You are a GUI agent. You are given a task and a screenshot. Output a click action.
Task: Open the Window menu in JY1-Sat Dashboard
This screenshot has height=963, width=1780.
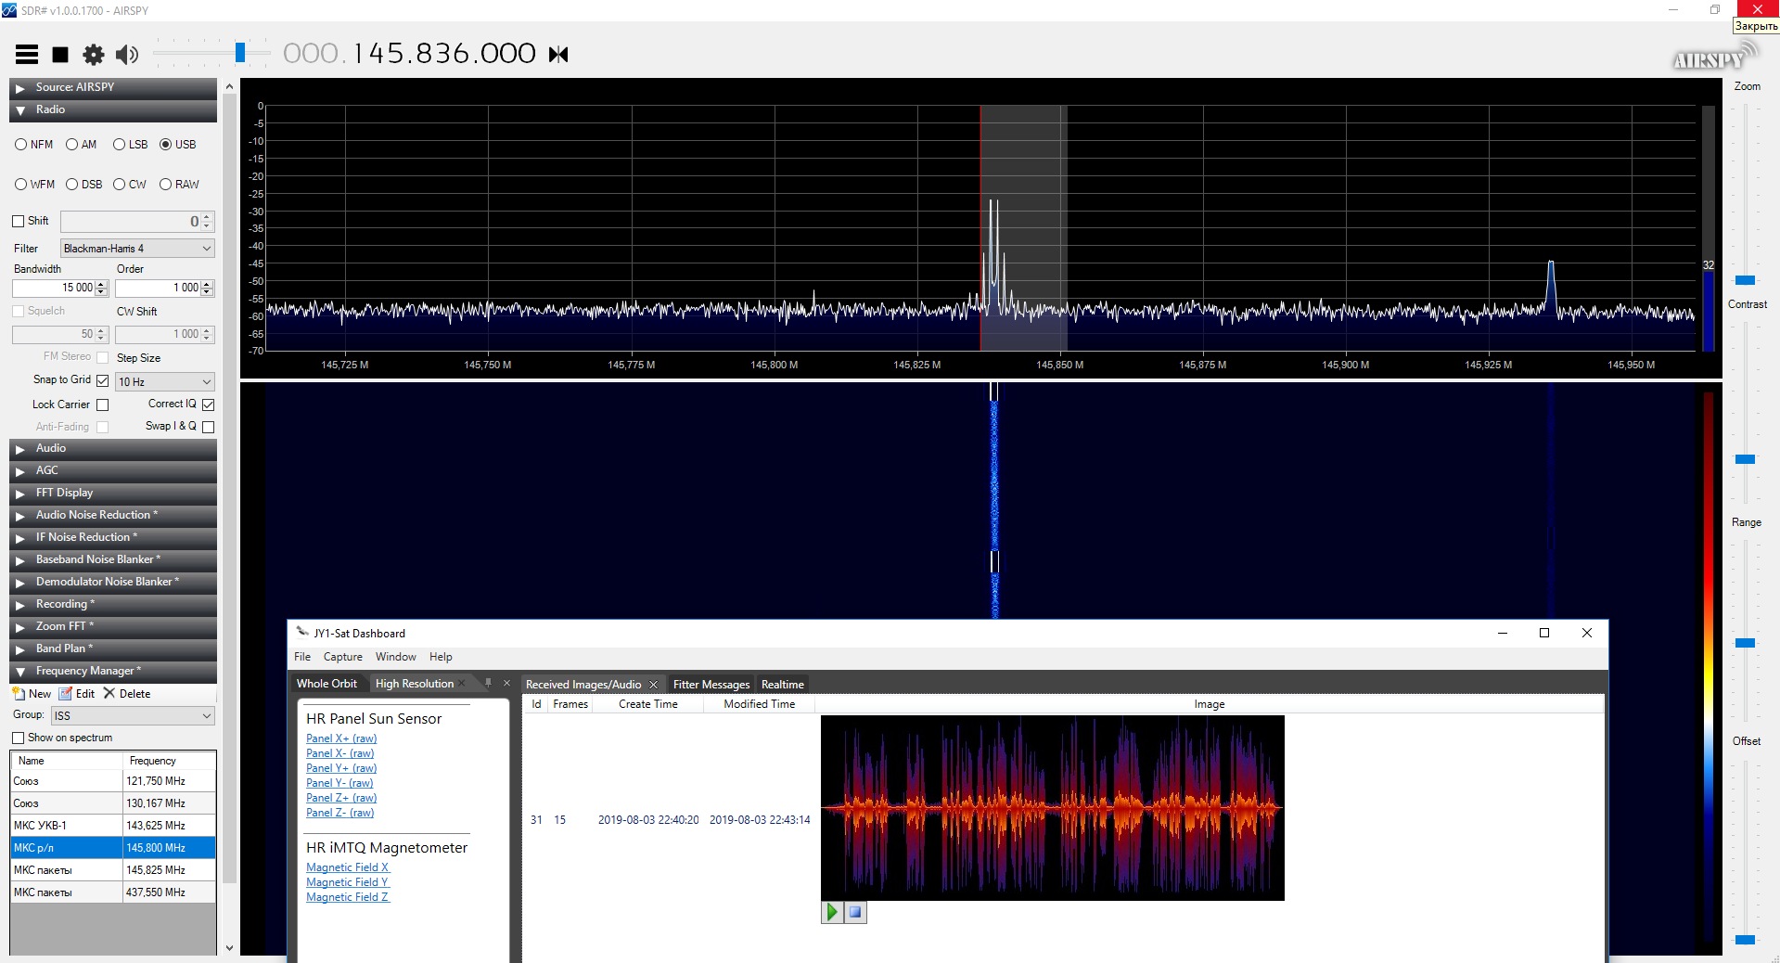point(396,657)
